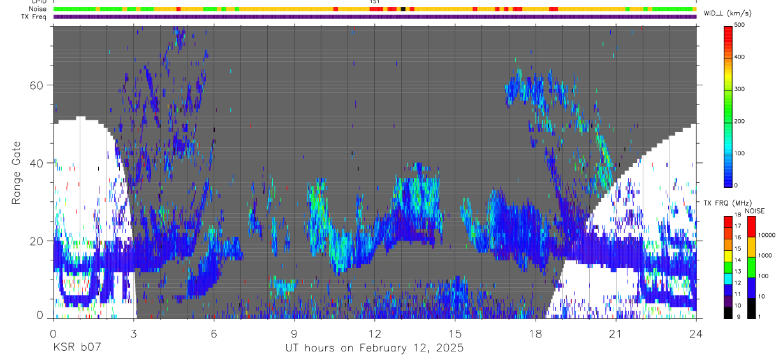Click the 14 value on the TX FRQ legend

(x=738, y=260)
